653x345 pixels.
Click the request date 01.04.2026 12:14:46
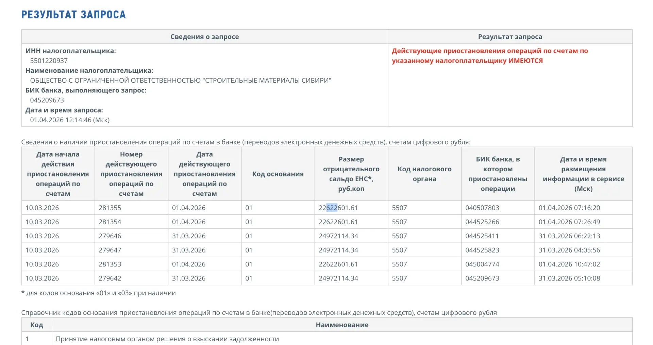click(x=70, y=120)
